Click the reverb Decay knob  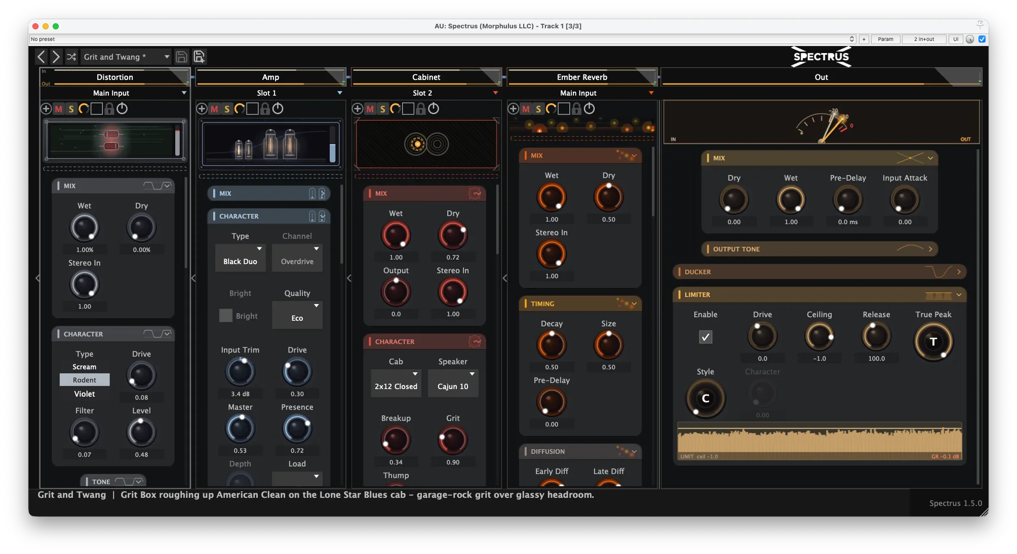(551, 345)
